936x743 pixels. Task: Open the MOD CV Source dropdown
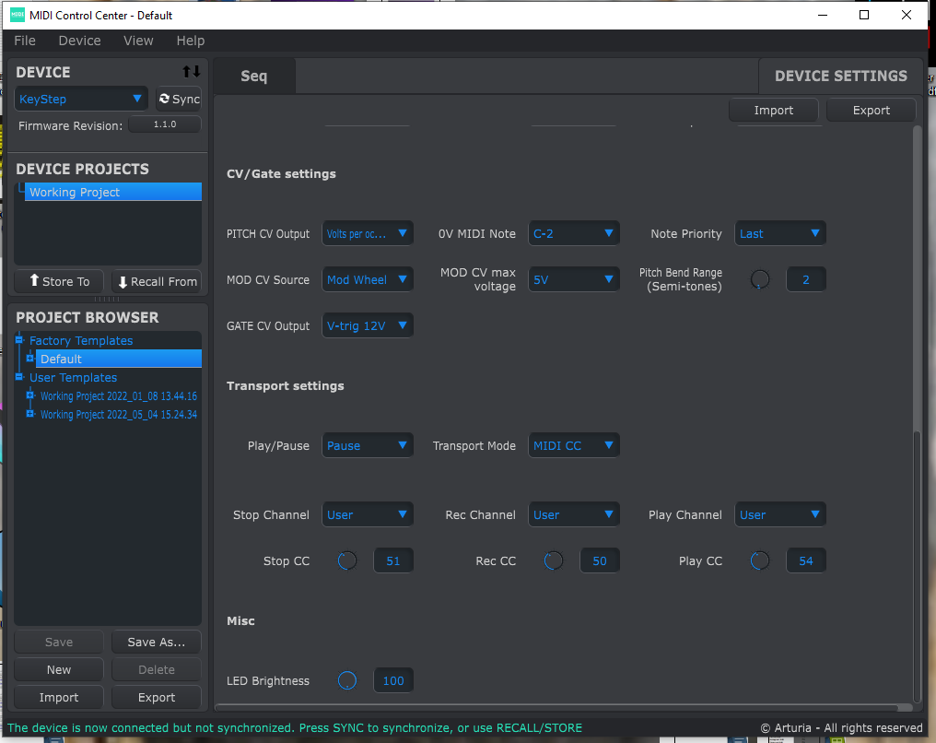pyautogui.click(x=367, y=279)
